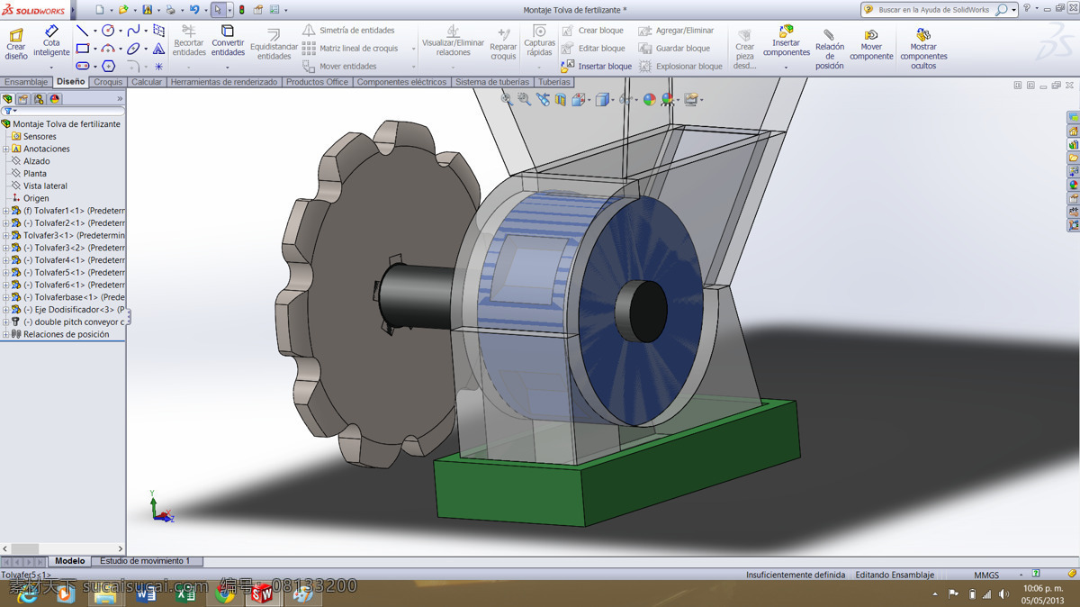
Task: Choose the Spline sketch tool
Action: pyautogui.click(x=133, y=31)
